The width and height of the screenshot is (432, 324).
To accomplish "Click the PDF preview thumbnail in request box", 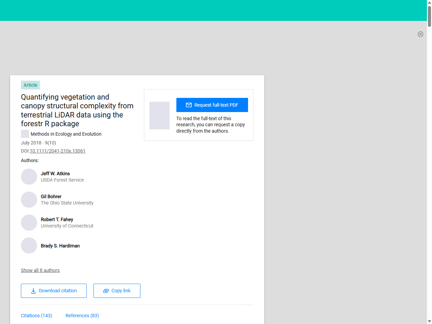I will point(159,115).
